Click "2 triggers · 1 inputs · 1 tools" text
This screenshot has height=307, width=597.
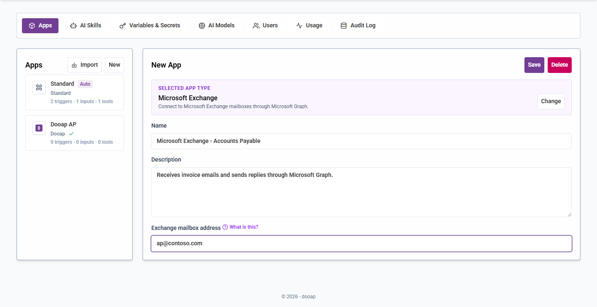82,102
